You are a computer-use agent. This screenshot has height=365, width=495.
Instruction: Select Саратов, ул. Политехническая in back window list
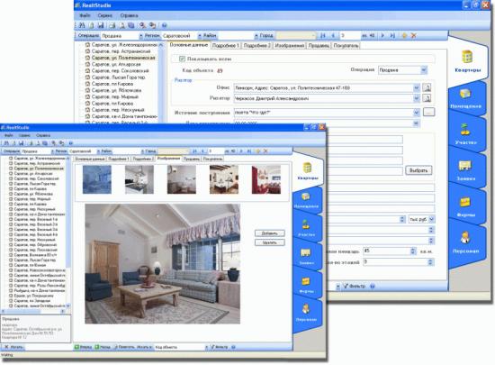[x=121, y=58]
